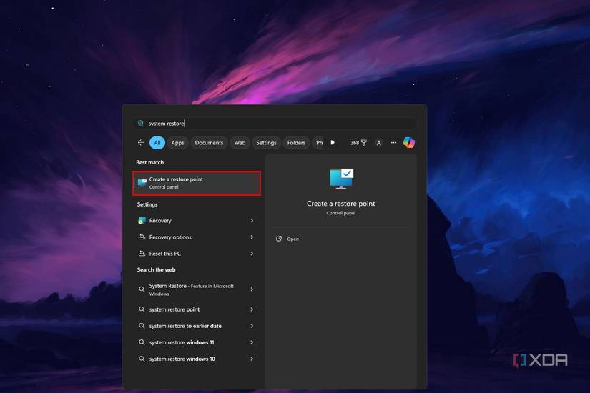Open the Recovery settings result
Image resolution: width=590 pixels, height=393 pixels.
(x=197, y=220)
